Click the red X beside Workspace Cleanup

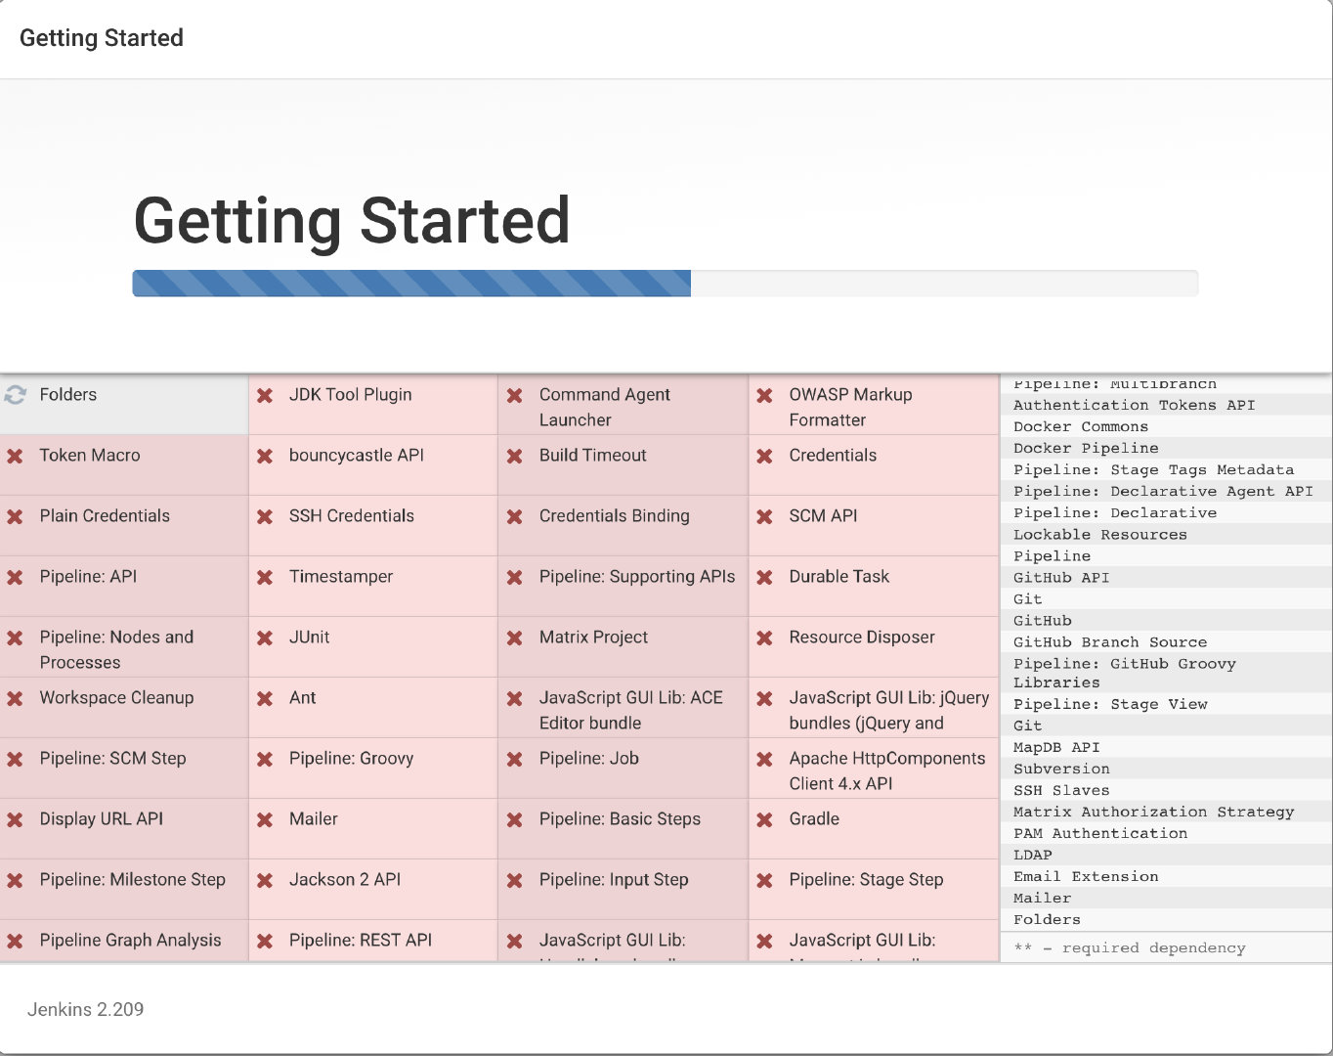coord(15,698)
